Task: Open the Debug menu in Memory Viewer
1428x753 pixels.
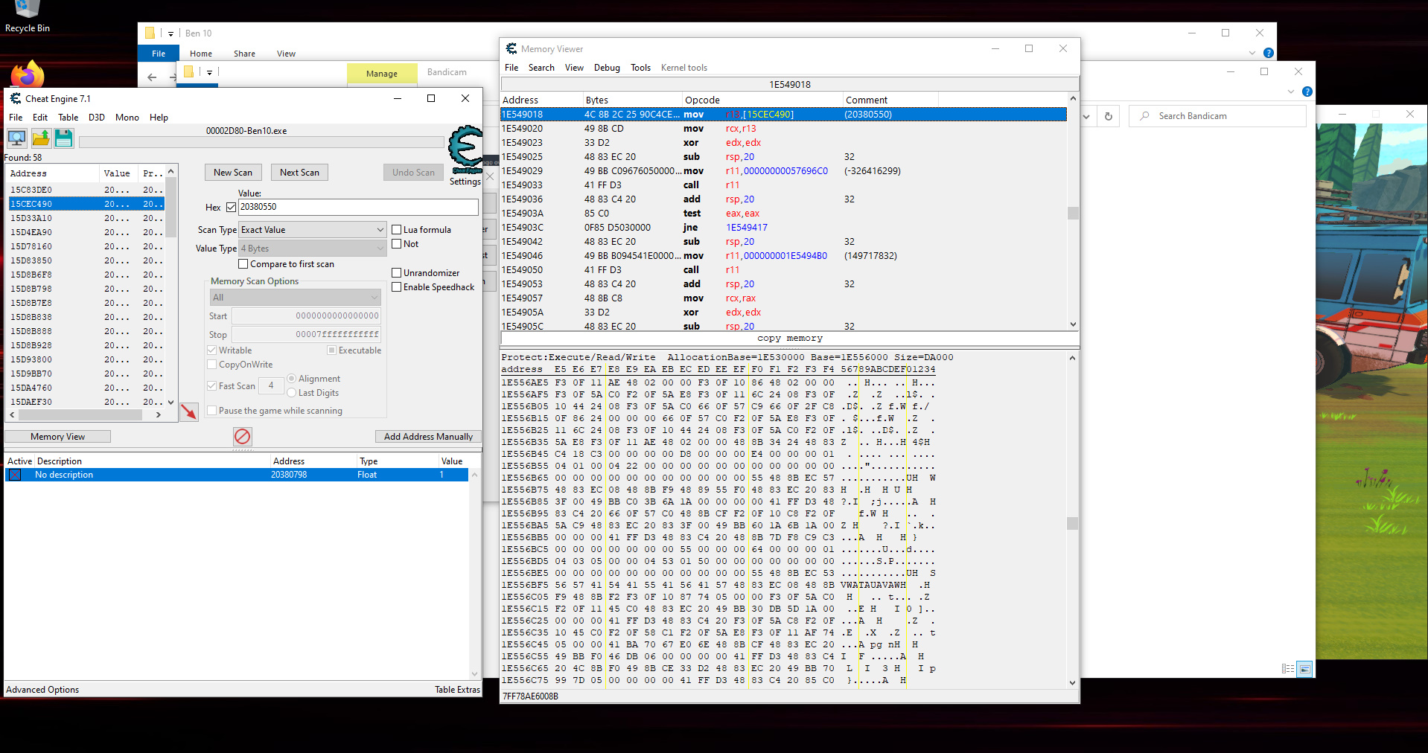Action: click(607, 68)
